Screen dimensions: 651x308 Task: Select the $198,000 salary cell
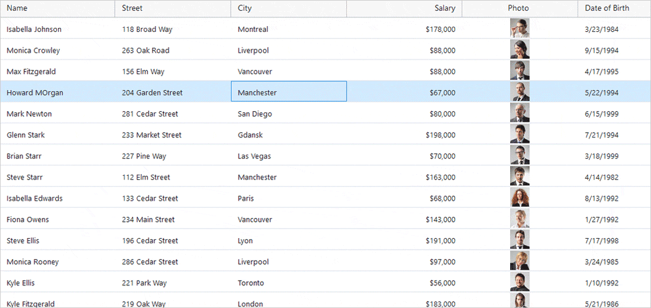point(440,135)
